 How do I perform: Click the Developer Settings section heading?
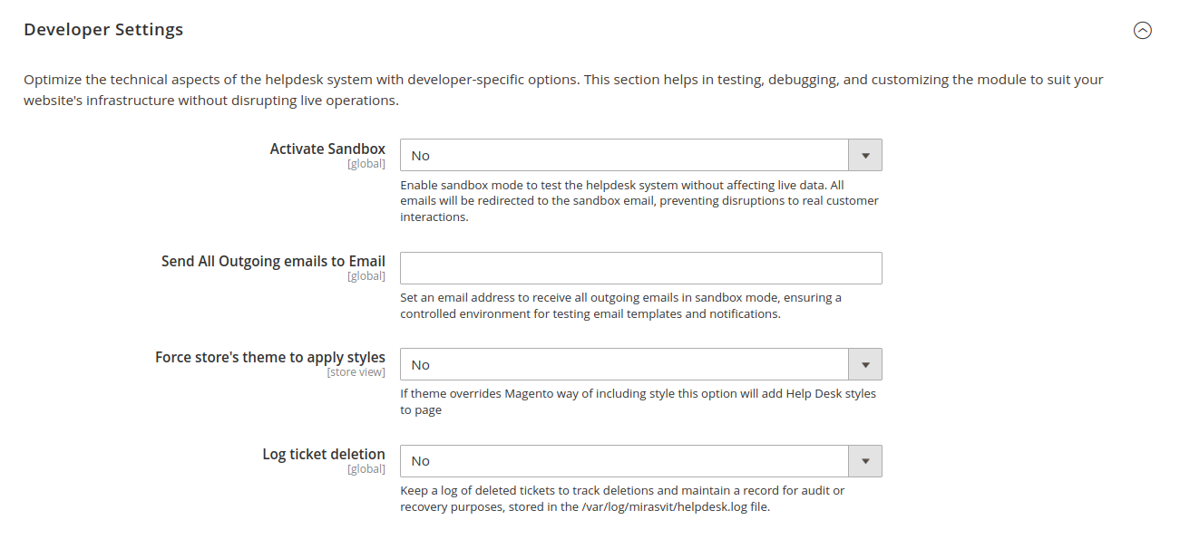pyautogui.click(x=103, y=29)
